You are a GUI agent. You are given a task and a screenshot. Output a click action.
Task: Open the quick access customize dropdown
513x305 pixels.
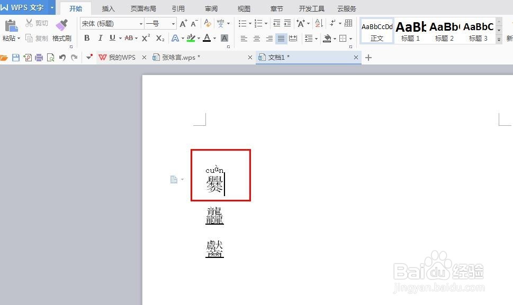89,57
